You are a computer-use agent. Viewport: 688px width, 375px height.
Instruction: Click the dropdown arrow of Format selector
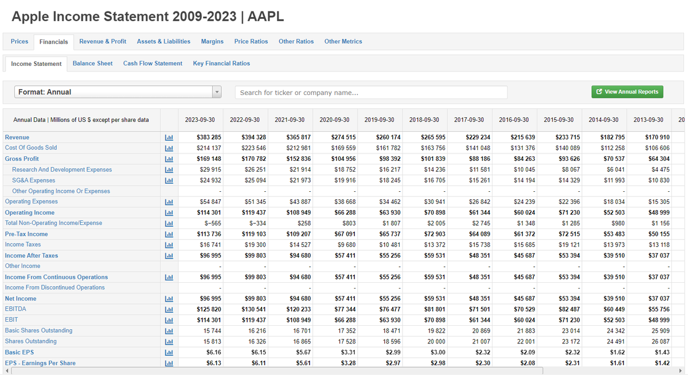pos(217,92)
